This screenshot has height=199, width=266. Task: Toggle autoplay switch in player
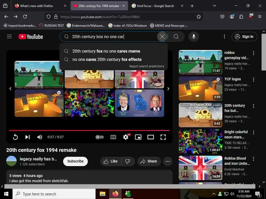pos(99,137)
